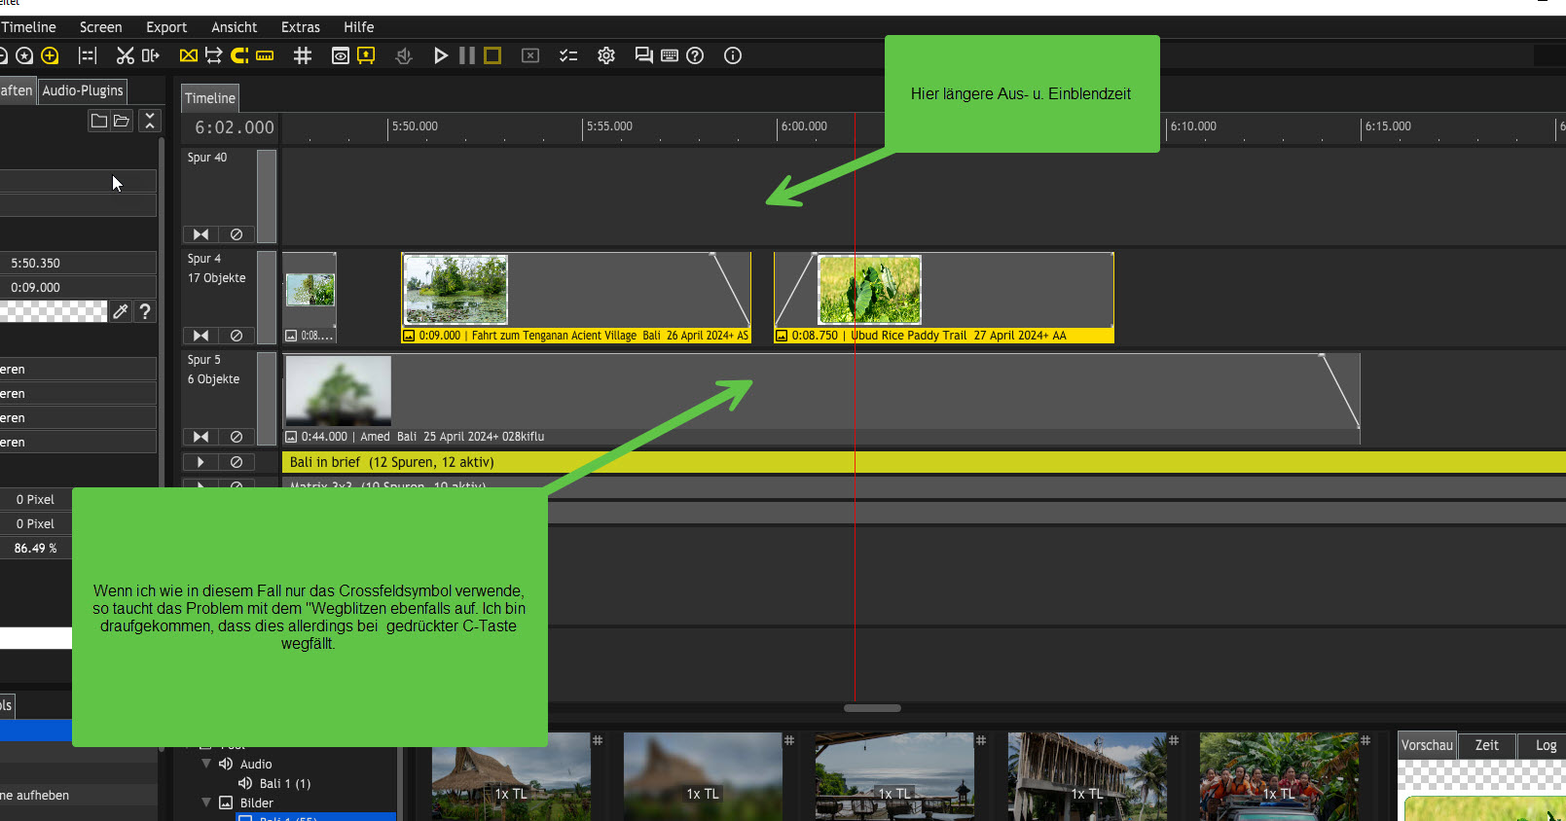Click the new folder icon in left panel
The image size is (1566, 821).
pos(98,121)
